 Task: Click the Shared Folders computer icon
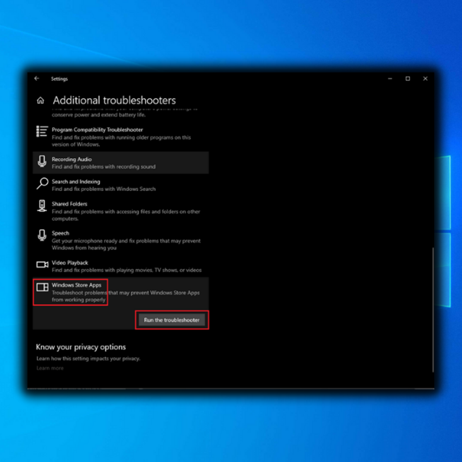[x=42, y=206]
